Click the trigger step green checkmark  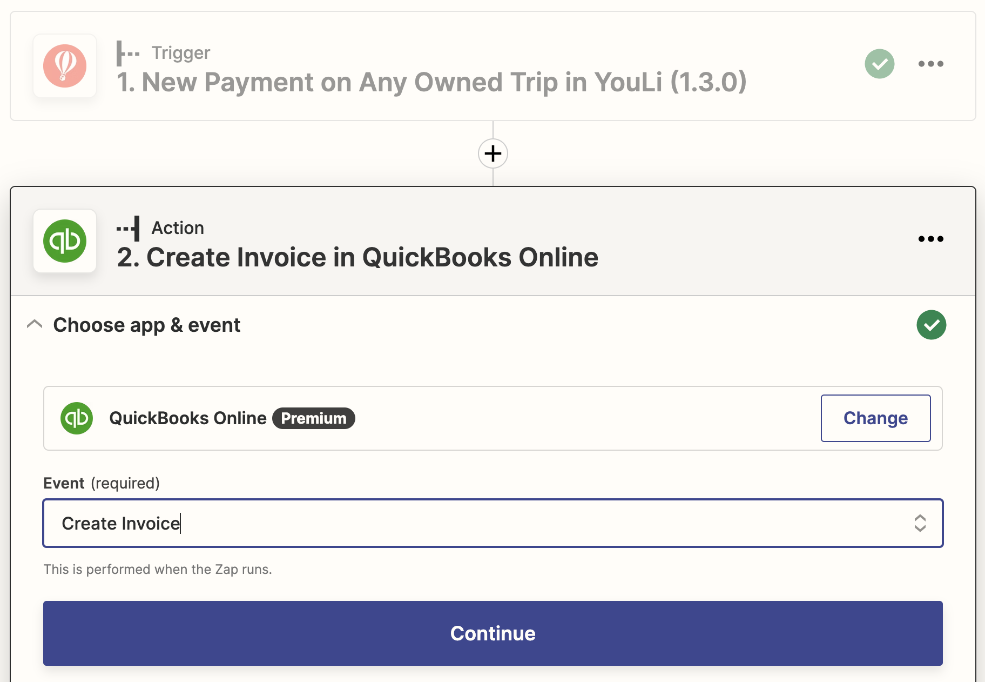(x=880, y=64)
